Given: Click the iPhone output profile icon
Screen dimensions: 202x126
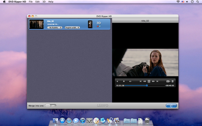Looking at the screenshot, I should (90, 24).
